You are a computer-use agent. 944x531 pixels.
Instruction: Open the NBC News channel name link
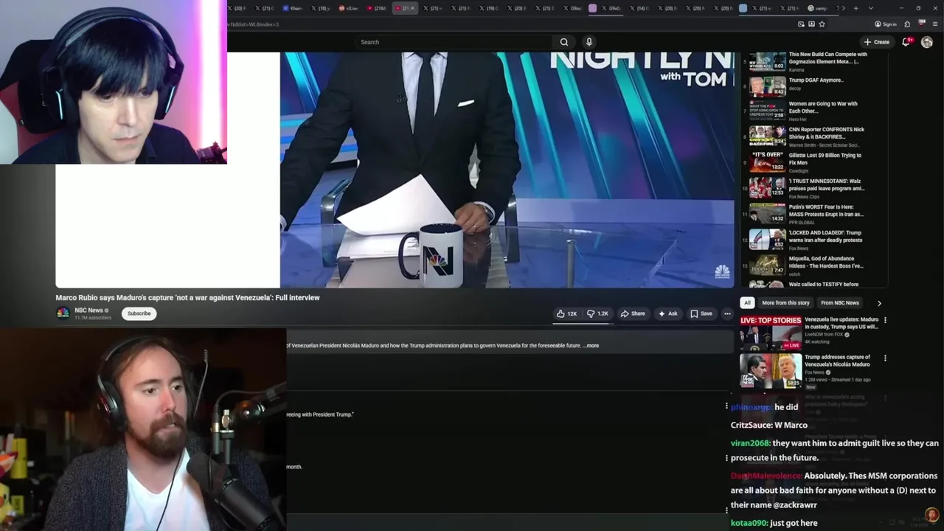88,310
